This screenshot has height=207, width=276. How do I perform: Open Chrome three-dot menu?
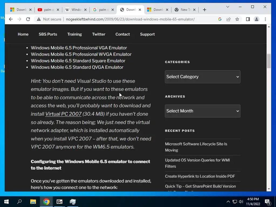coord(265,19)
